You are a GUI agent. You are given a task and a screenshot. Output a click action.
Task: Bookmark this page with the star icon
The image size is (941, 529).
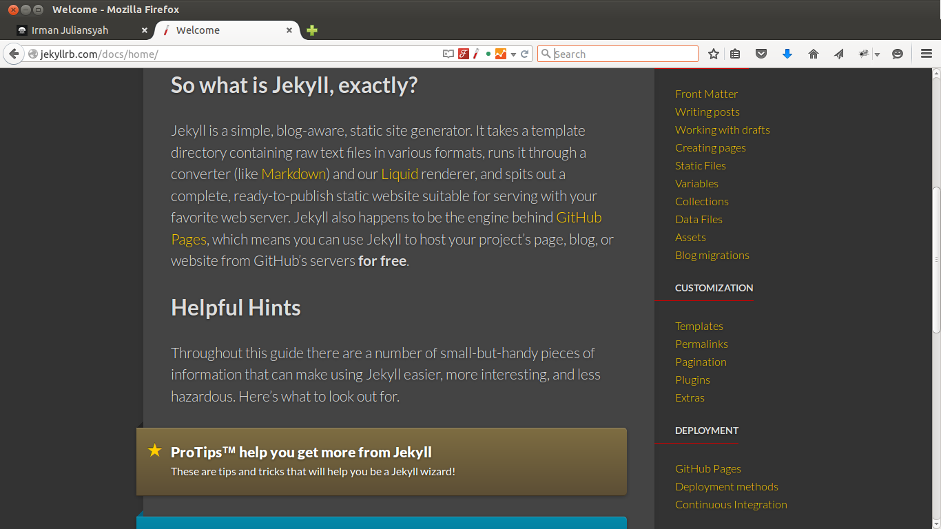point(714,54)
